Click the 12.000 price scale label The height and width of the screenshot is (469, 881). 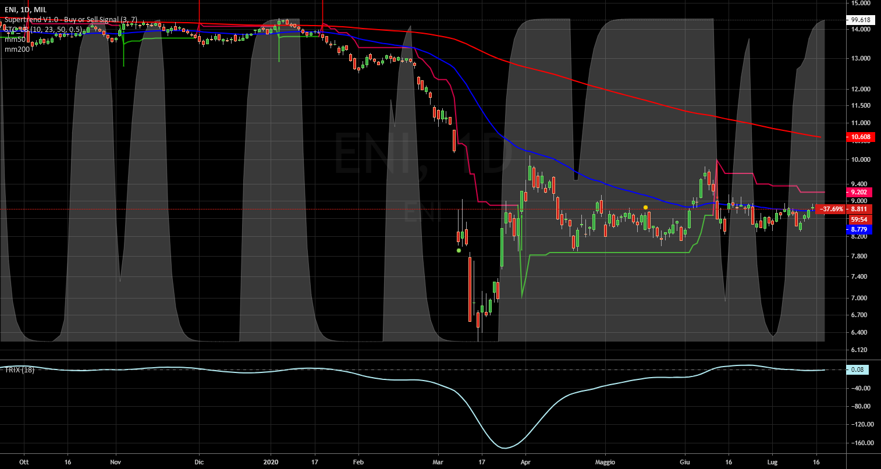(861, 89)
